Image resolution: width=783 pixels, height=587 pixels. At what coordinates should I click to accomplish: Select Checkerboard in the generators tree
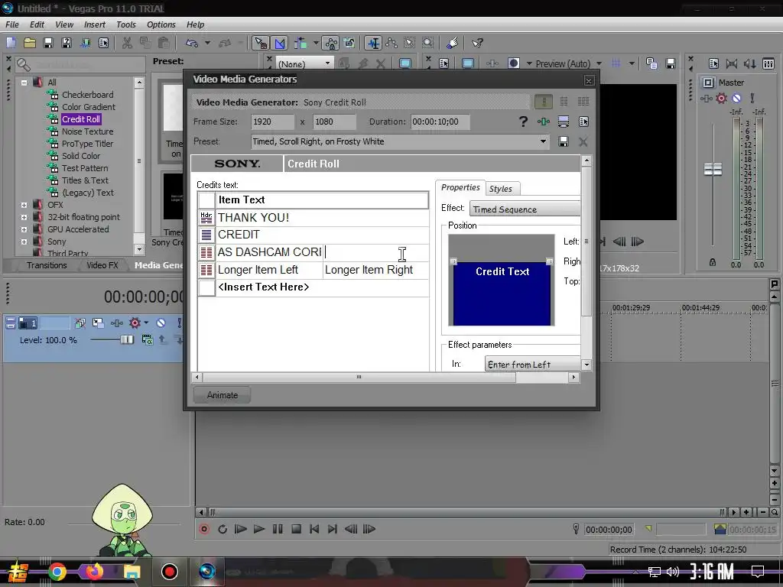(87, 94)
